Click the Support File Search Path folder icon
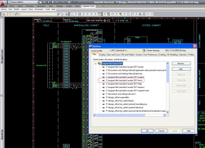This screenshot has height=148, width=205. pyautogui.click(x=99, y=63)
